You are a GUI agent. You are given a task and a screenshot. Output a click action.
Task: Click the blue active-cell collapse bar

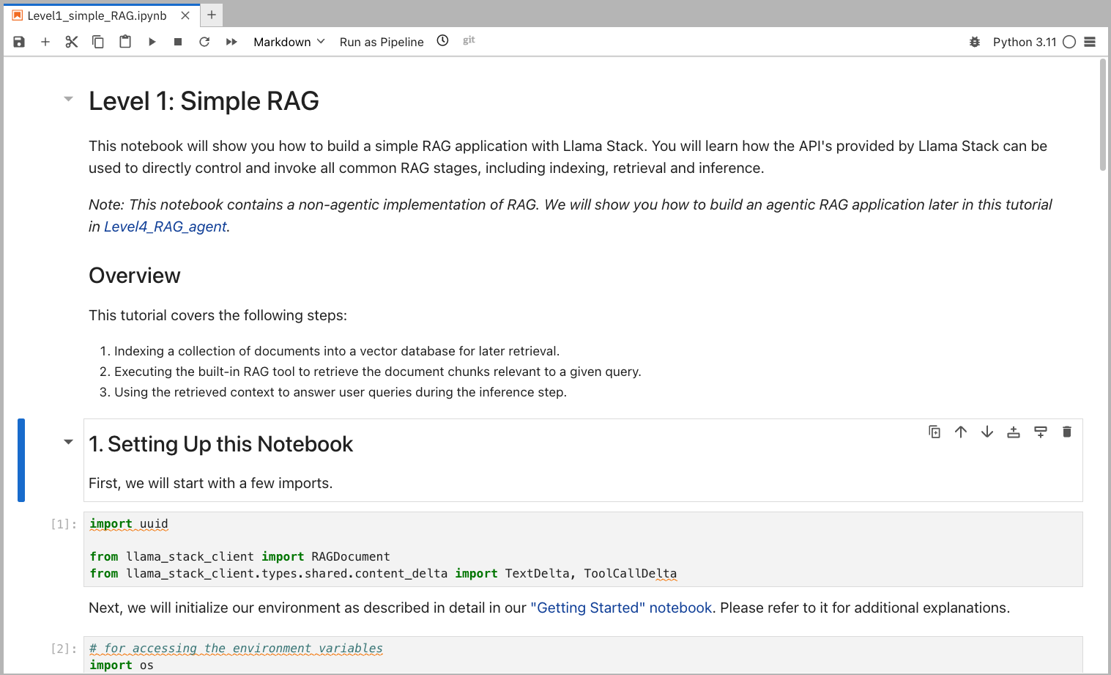21,460
